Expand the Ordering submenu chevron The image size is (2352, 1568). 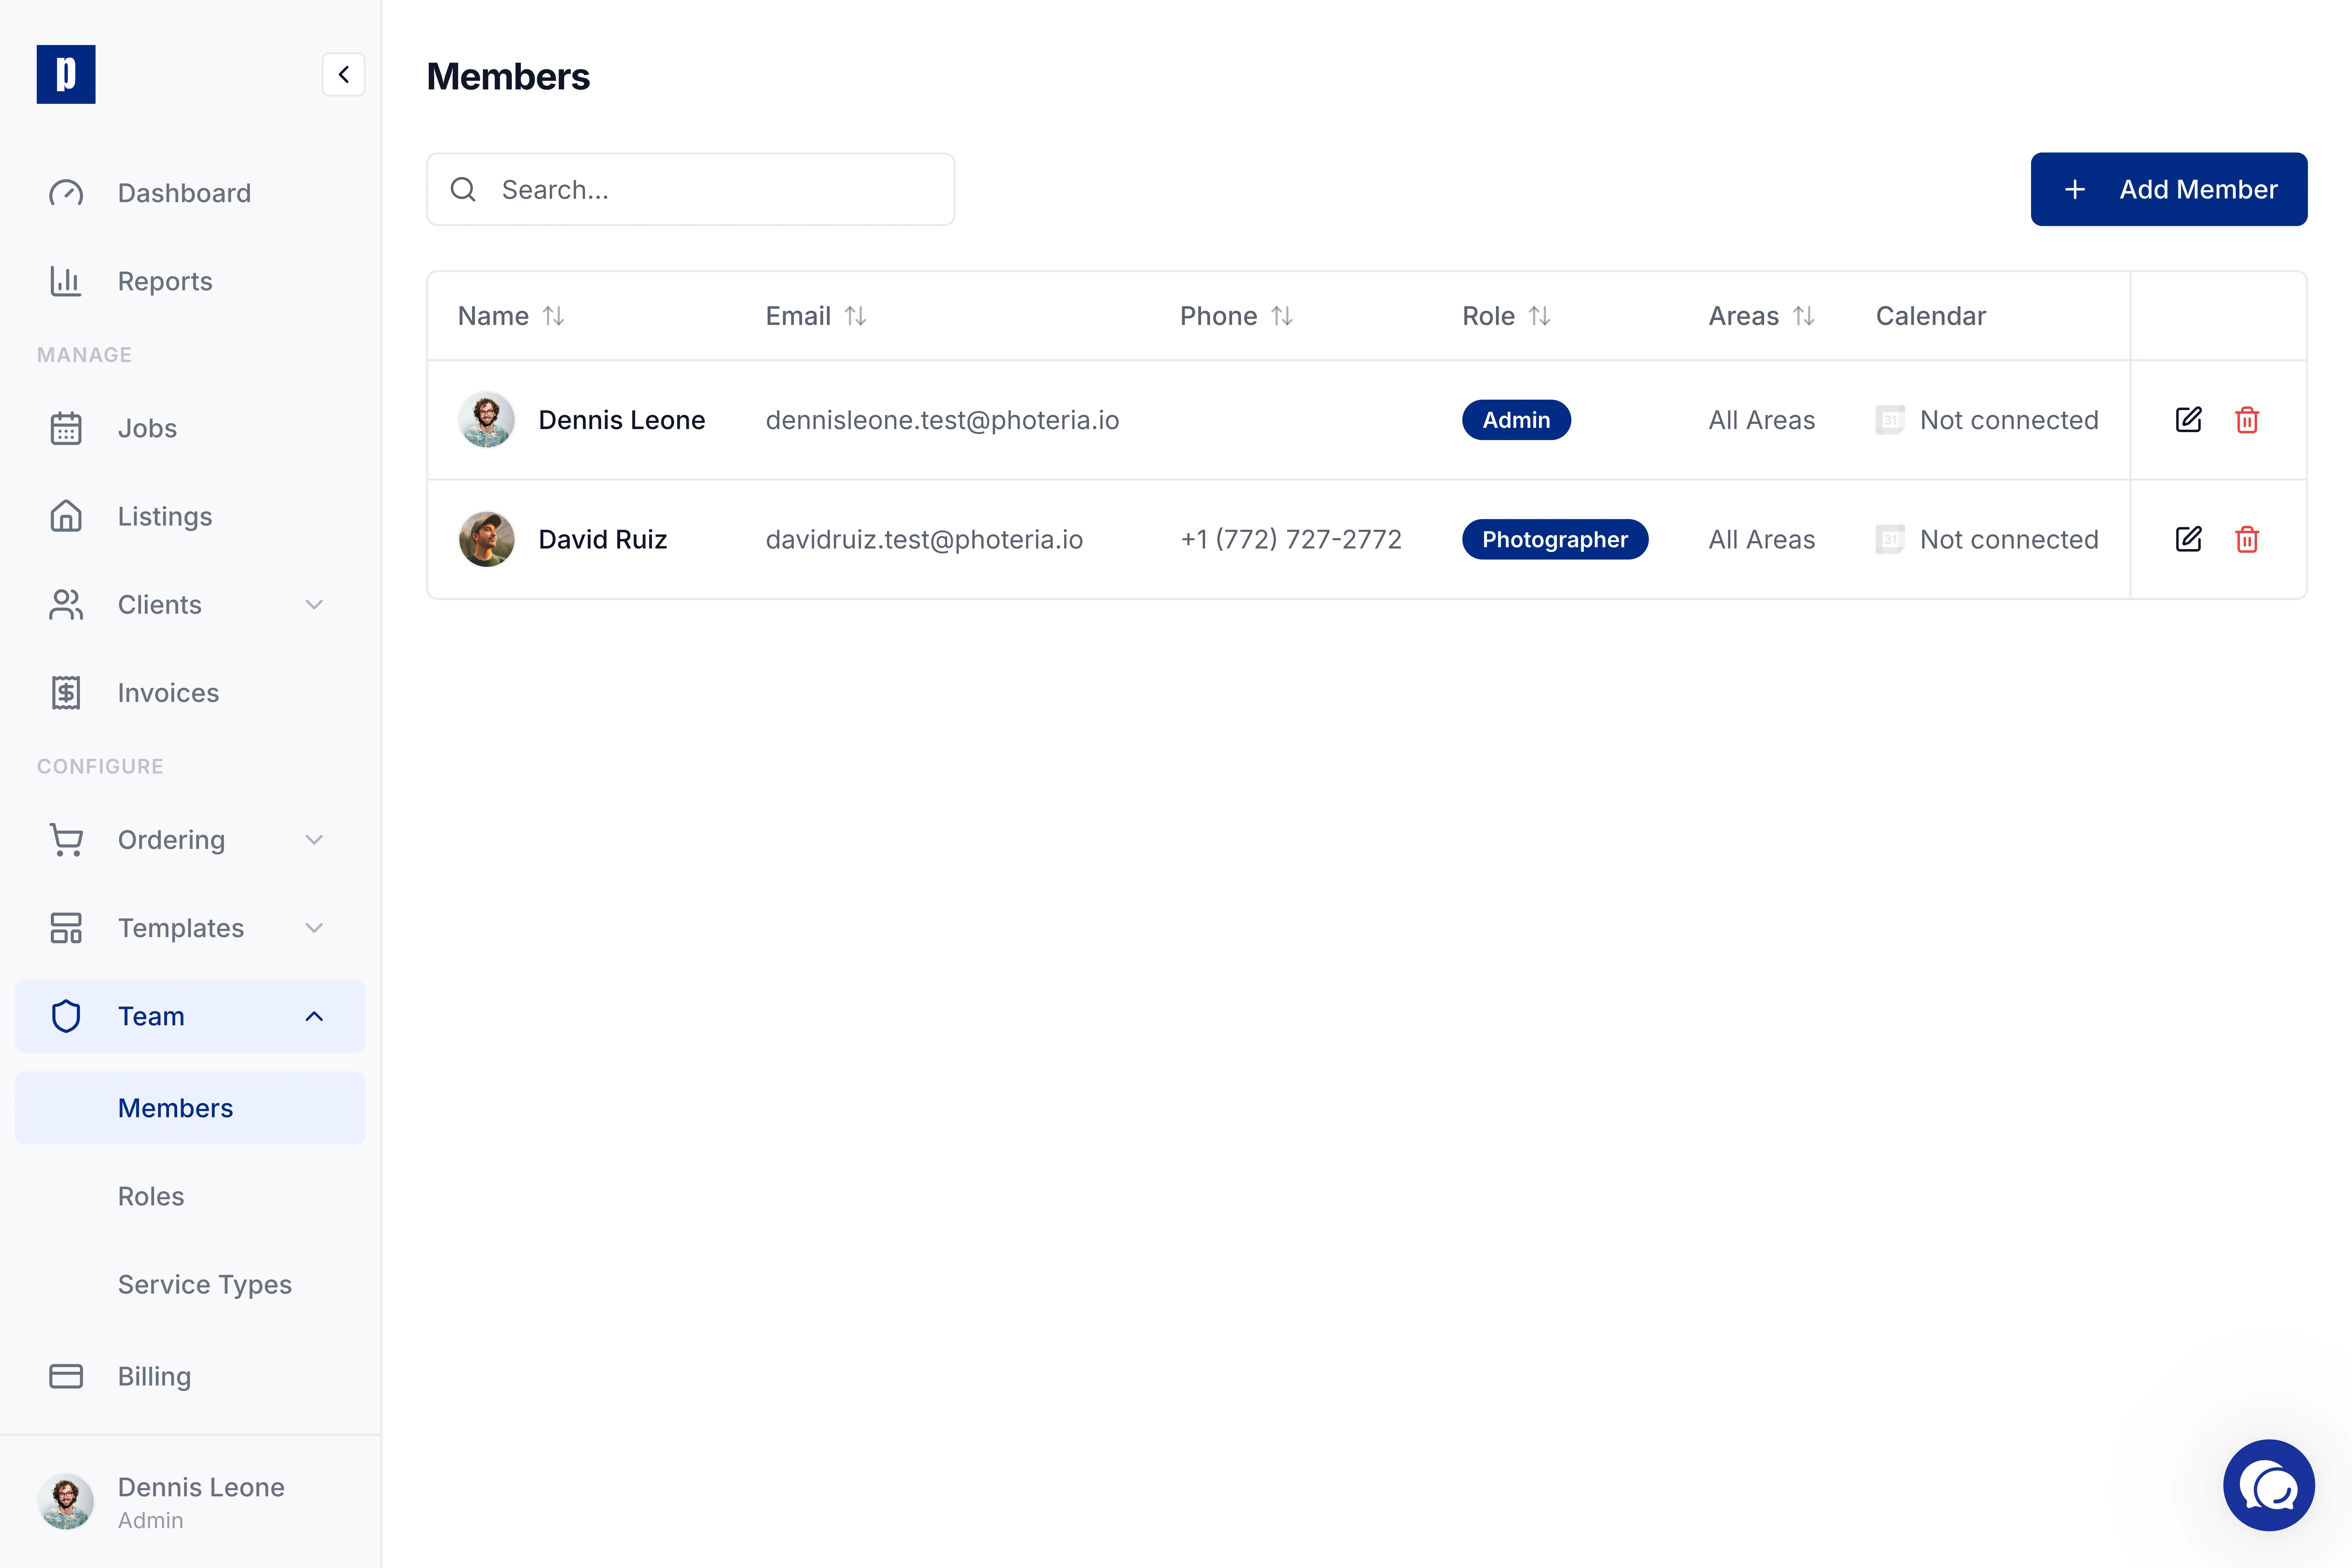[314, 840]
